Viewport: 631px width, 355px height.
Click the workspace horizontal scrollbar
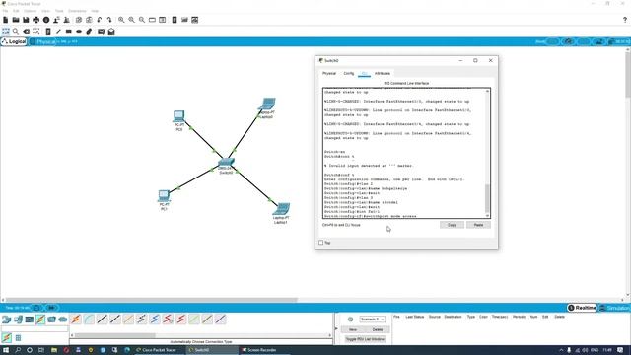[151, 300]
